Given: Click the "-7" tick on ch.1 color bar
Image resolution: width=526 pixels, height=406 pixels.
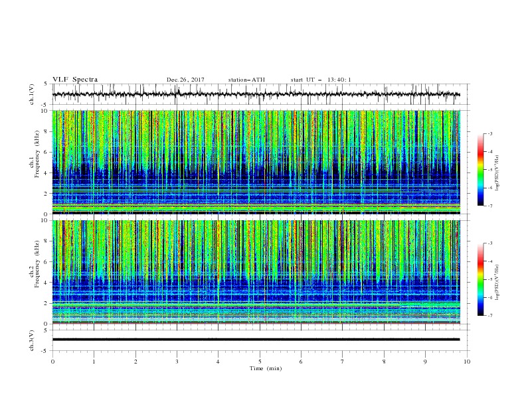Looking at the screenshot, I should pyautogui.click(x=489, y=206).
